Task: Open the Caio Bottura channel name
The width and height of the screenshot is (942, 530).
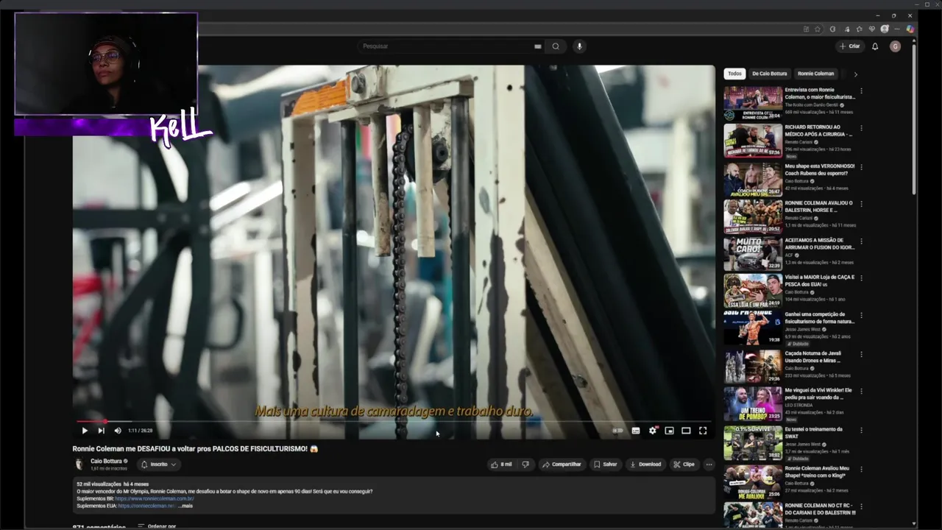Action: pos(107,461)
